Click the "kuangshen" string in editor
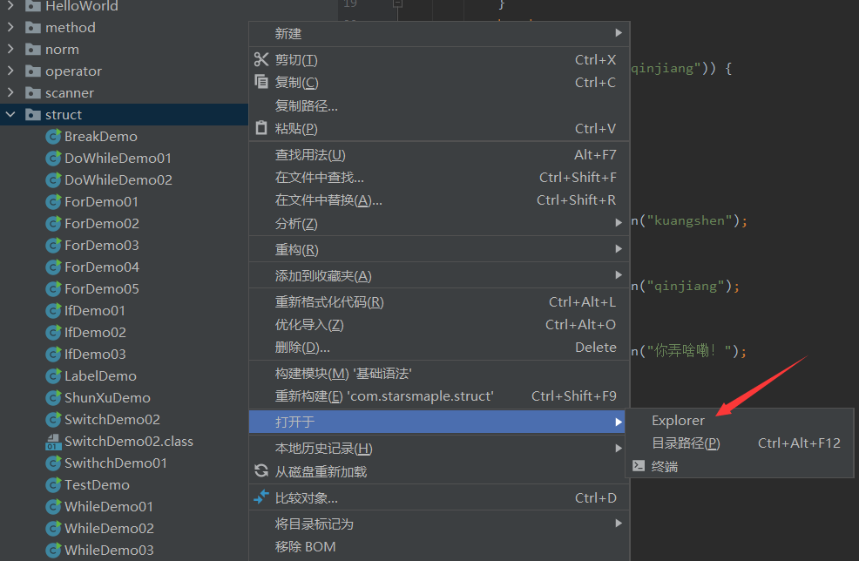Image resolution: width=859 pixels, height=561 pixels. click(x=689, y=220)
